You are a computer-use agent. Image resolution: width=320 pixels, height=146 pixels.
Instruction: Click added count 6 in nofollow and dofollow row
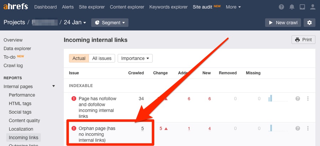click(x=189, y=99)
